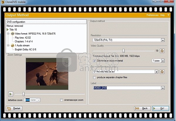This screenshot has width=176, height=121.
Task: Open Preferences in the header bar
Action: pyautogui.click(x=153, y=15)
